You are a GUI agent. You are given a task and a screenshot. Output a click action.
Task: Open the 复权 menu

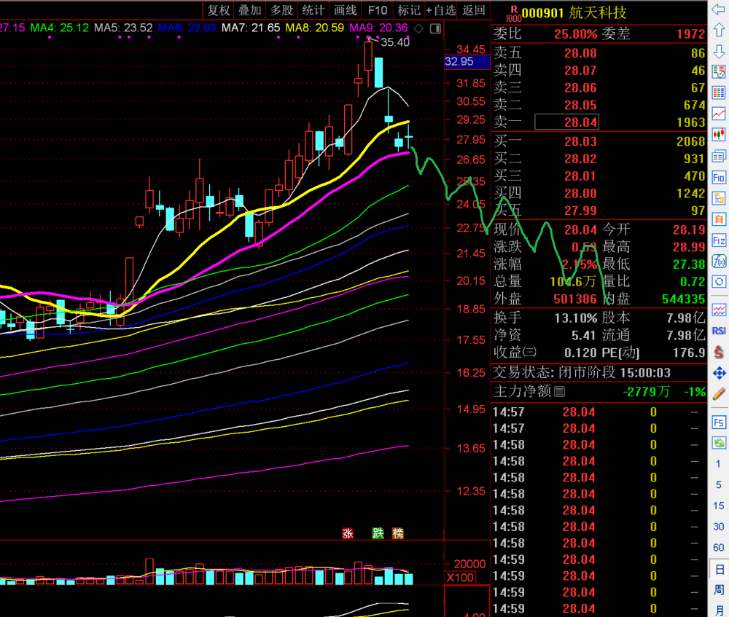(219, 10)
